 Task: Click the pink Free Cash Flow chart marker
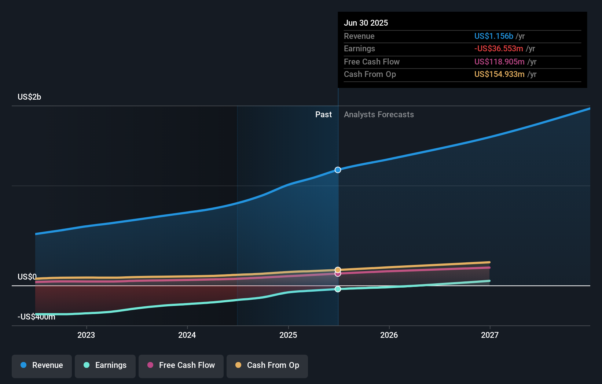tap(338, 274)
